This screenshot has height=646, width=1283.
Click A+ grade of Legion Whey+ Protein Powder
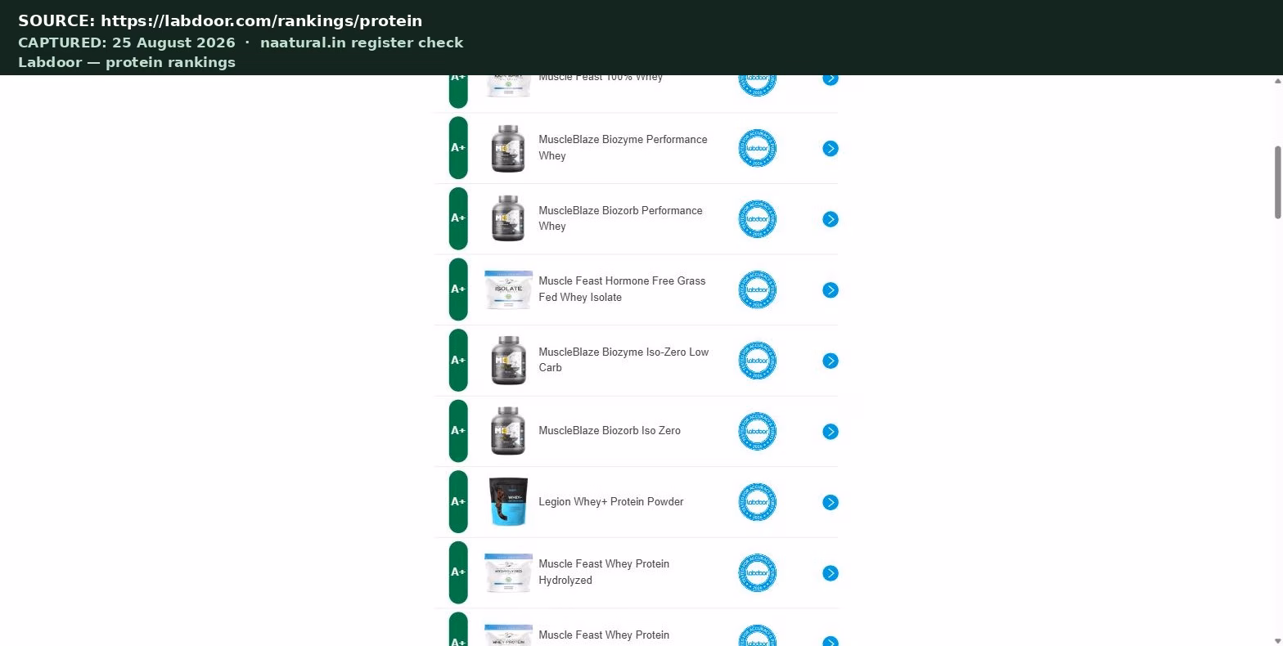point(458,502)
